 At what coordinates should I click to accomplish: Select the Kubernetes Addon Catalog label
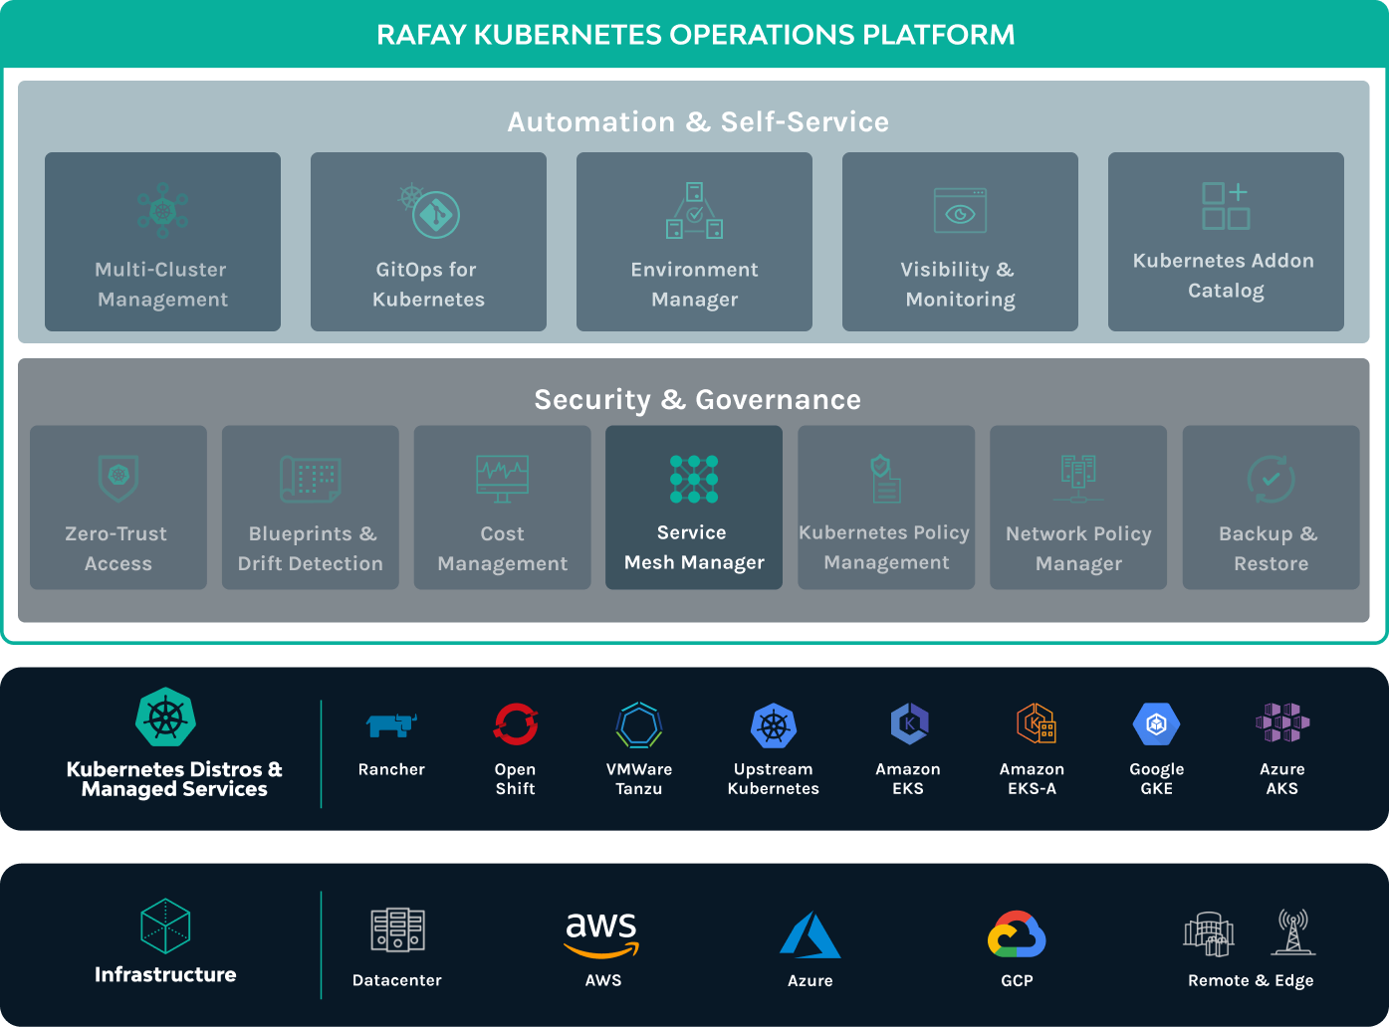[x=1225, y=276]
